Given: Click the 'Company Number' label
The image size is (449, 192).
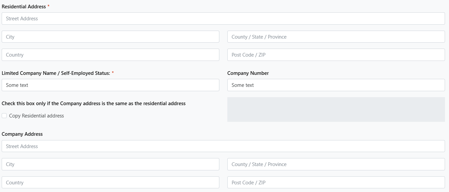Looking at the screenshot, I should (248, 73).
